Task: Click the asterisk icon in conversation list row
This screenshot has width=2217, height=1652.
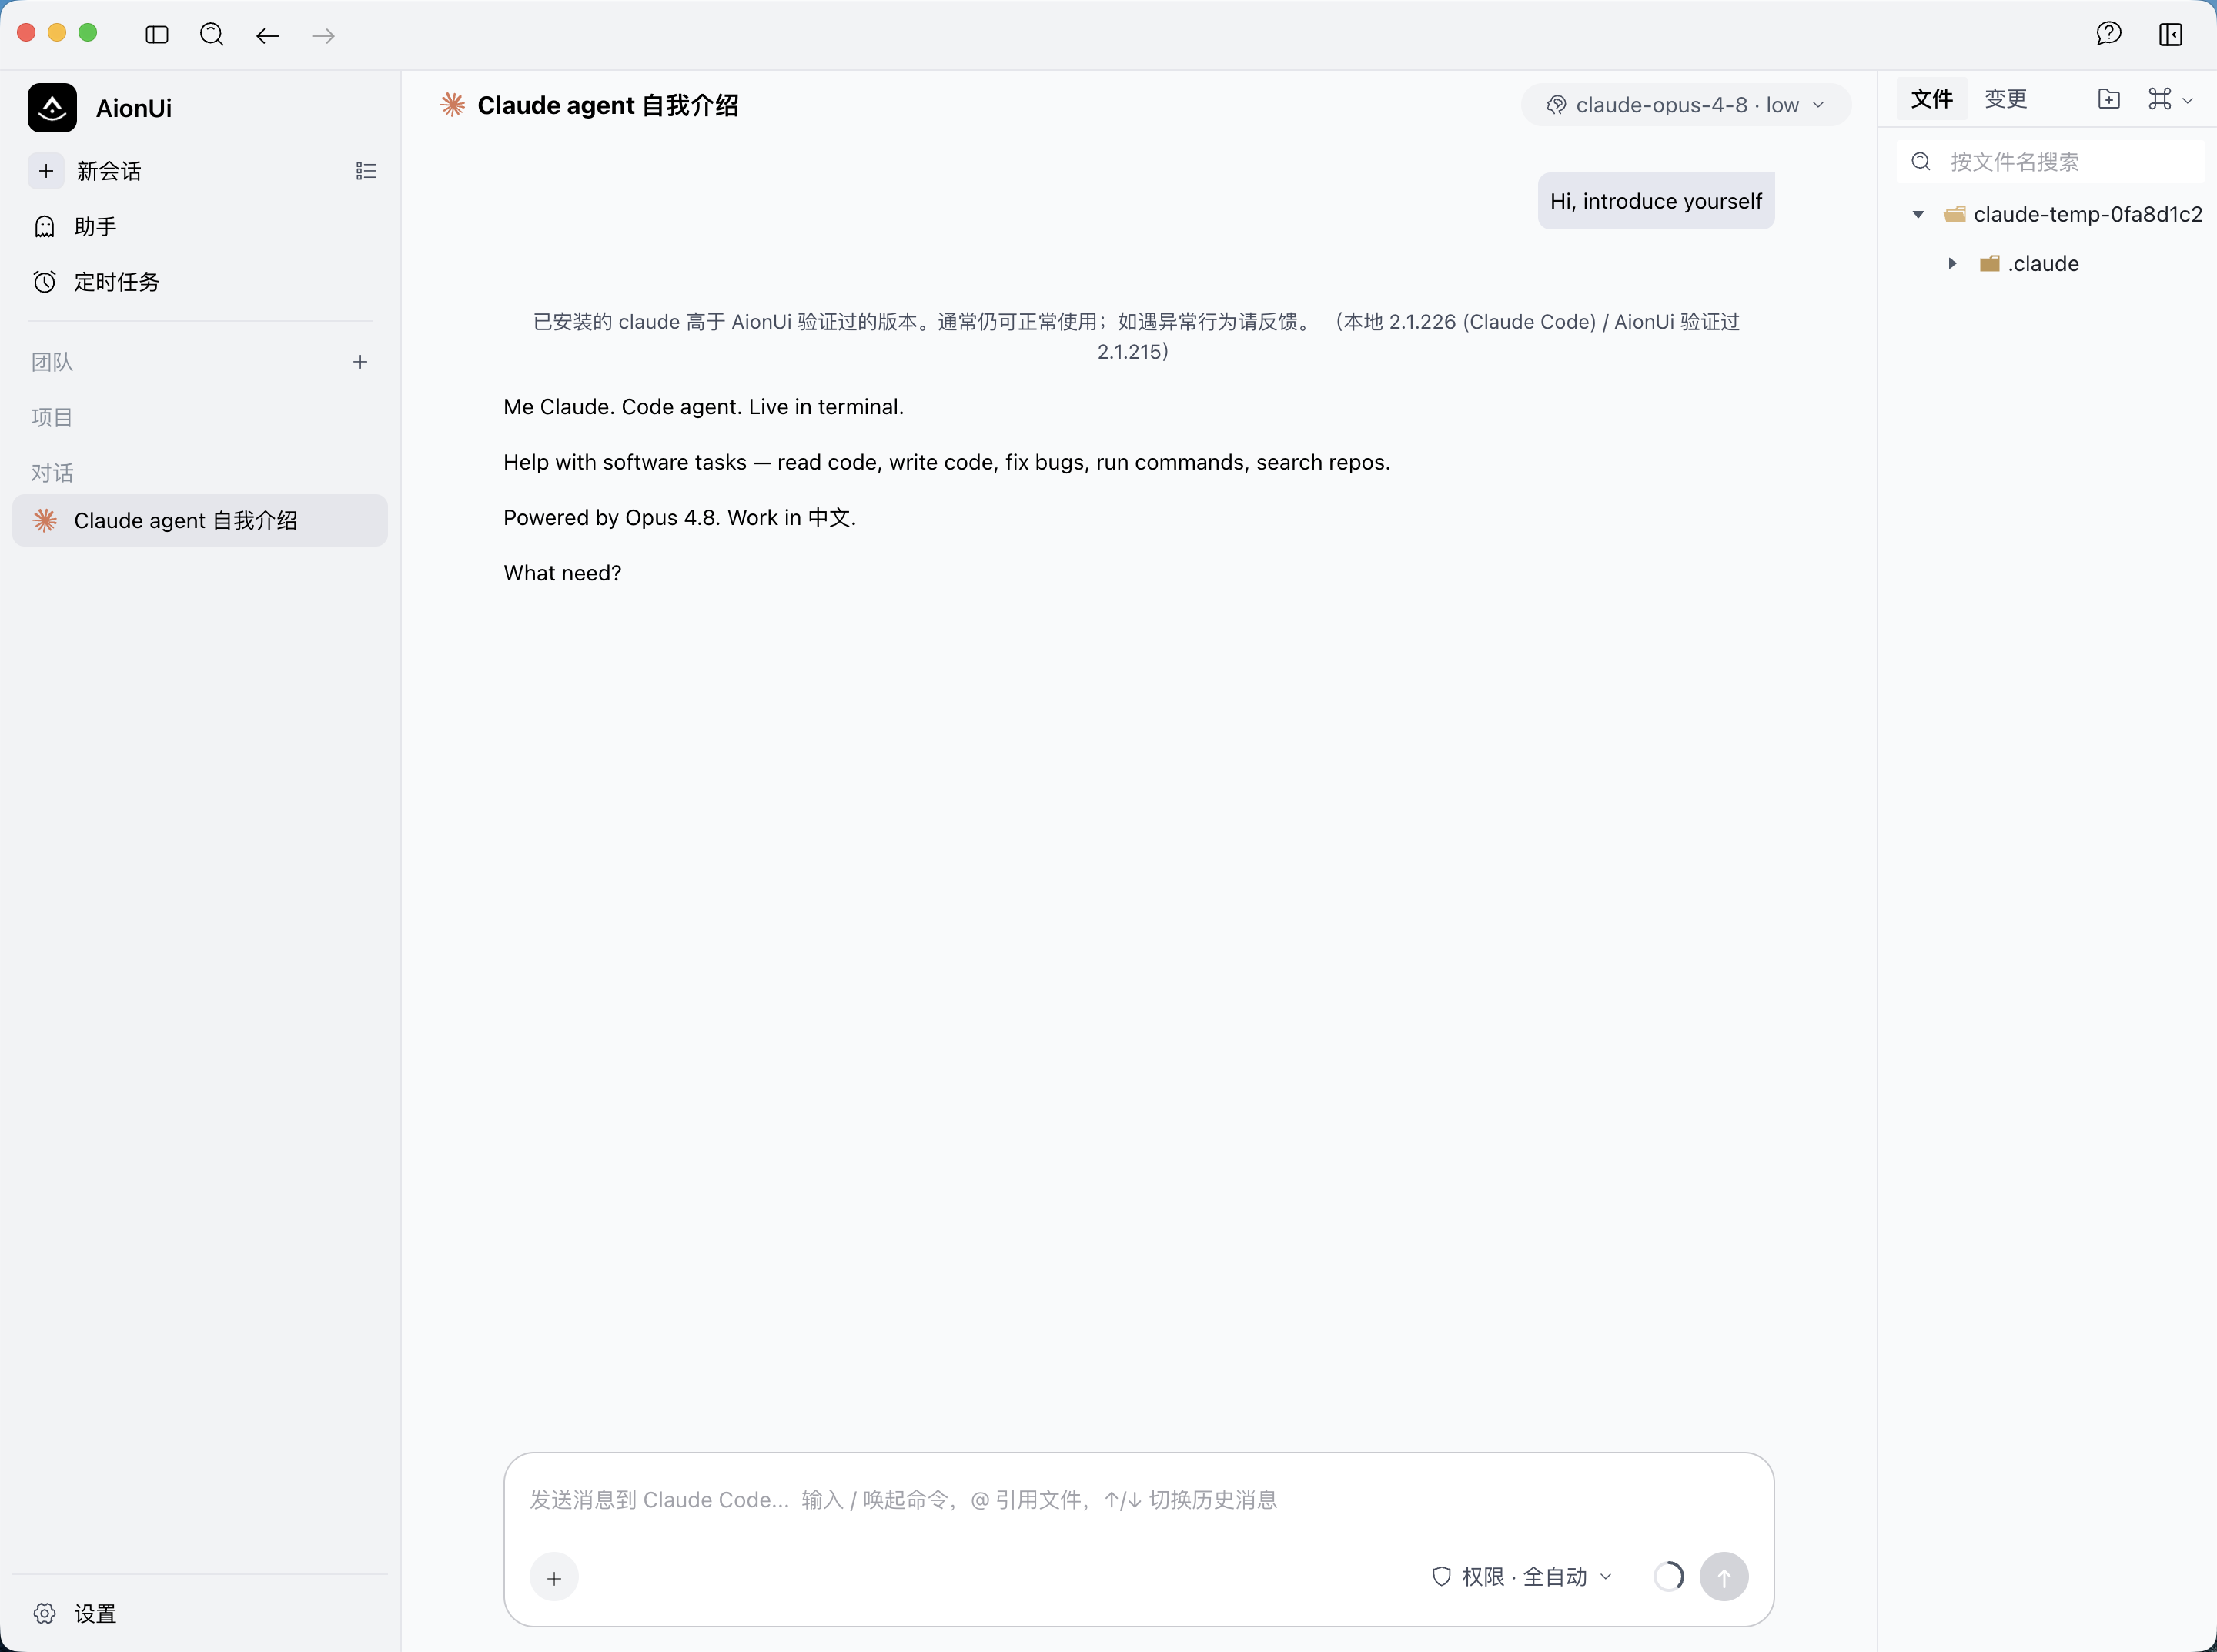Action: [x=45, y=520]
